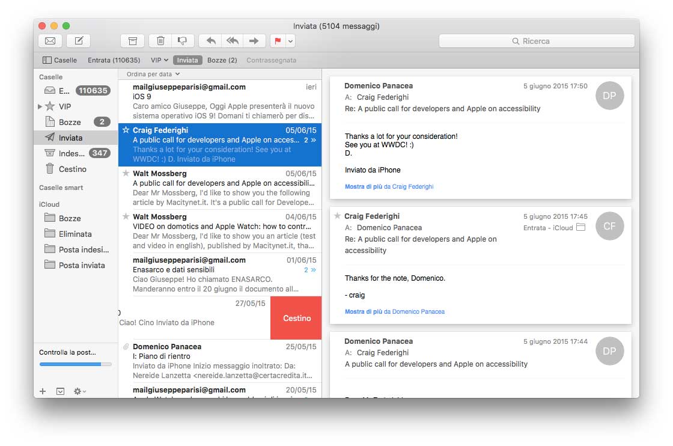
Task: Add a new mailbox with plus
Action: 43,391
